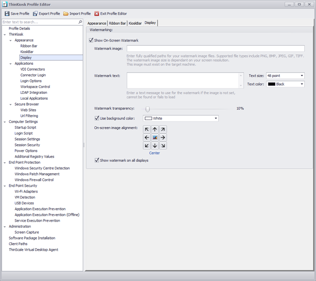
Task: Switch to the Ribbon Bar tab
Action: 117,23
